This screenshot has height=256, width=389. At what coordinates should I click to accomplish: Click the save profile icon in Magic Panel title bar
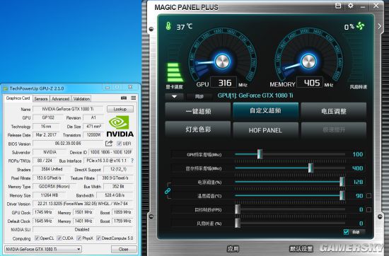(x=338, y=6)
